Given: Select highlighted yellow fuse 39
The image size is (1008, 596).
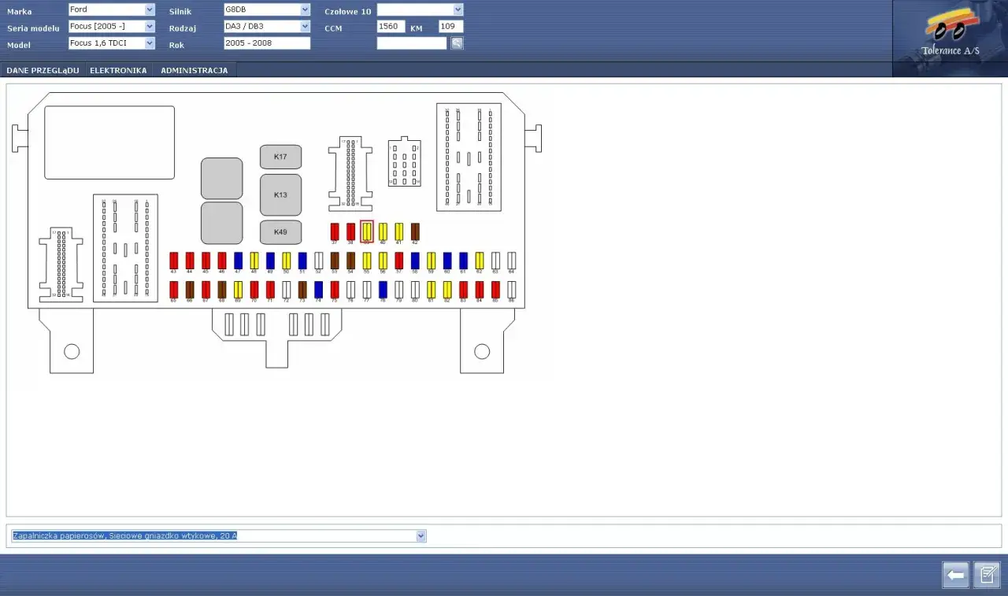Looking at the screenshot, I should coord(367,231).
